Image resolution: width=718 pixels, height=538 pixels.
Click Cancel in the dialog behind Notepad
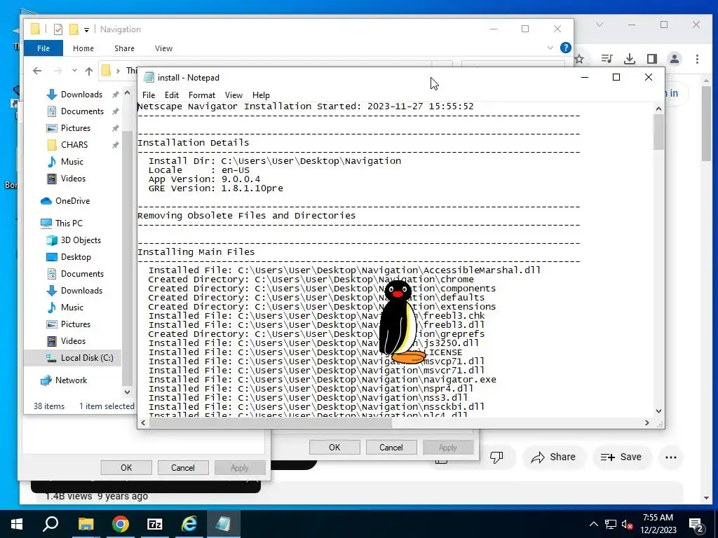[x=391, y=448]
